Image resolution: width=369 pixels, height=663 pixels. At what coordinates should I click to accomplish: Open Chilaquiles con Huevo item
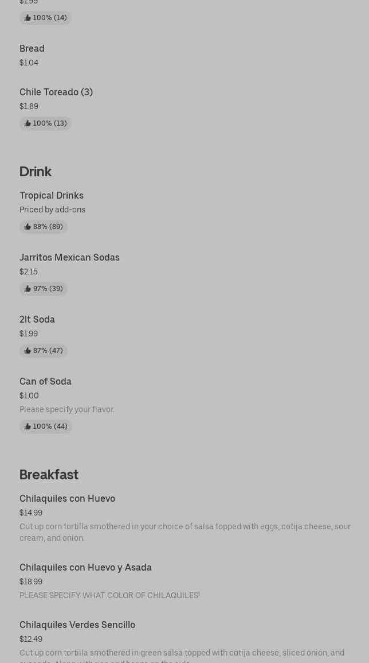[x=67, y=499]
